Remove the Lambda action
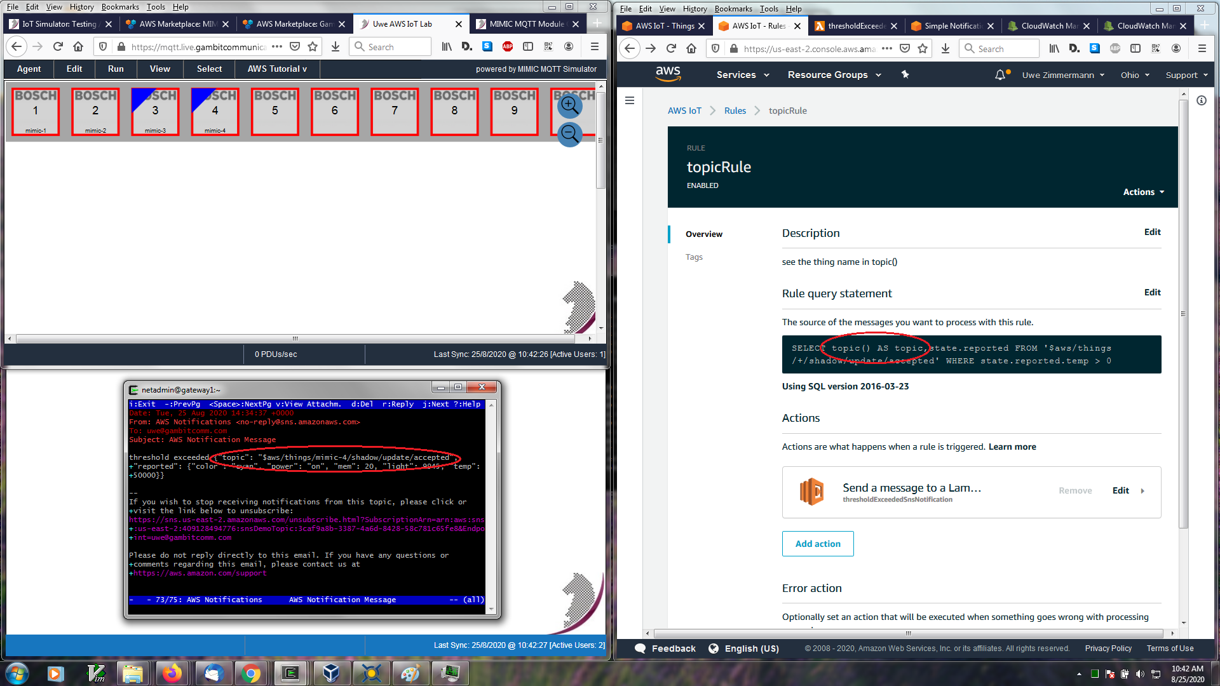Viewport: 1220px width, 686px height. (1075, 490)
